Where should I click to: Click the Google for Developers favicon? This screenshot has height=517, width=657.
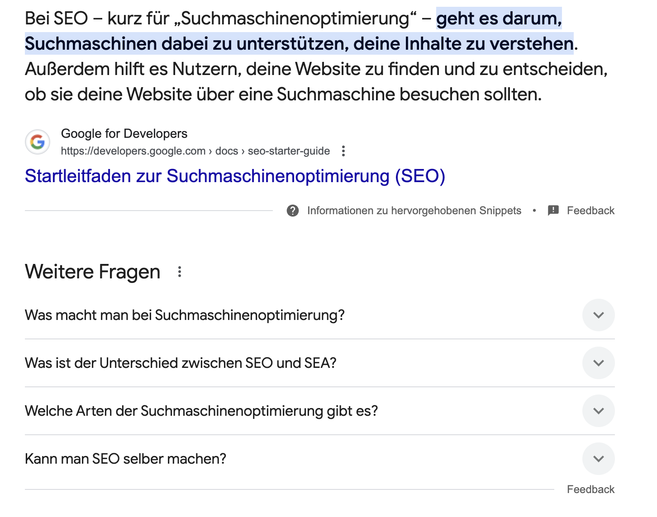[x=37, y=141]
